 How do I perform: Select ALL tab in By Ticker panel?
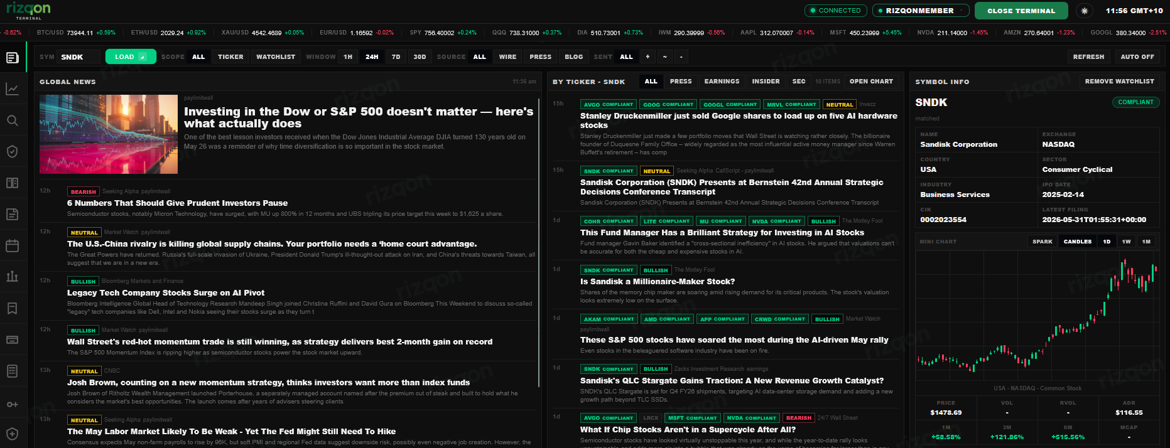click(651, 82)
